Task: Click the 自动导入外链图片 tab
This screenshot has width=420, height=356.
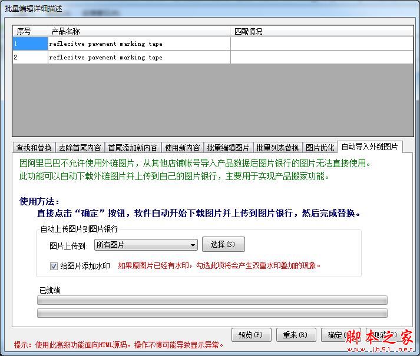Action: click(x=370, y=147)
